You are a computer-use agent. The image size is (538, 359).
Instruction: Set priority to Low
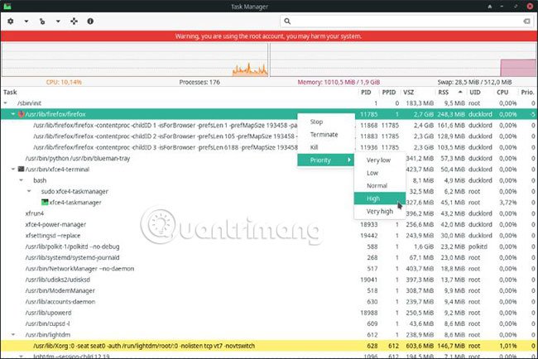[x=380, y=173]
